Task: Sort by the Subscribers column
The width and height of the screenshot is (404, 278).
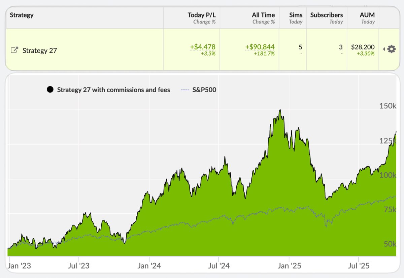Action: coord(327,15)
